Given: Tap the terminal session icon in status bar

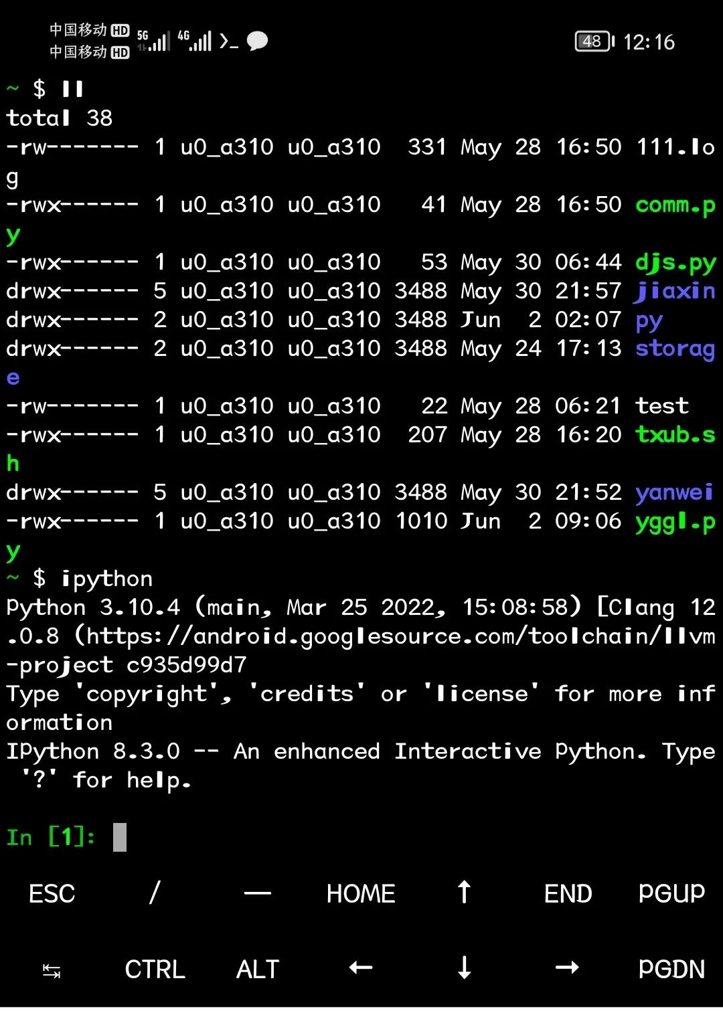Looking at the screenshot, I should pyautogui.click(x=229, y=41).
